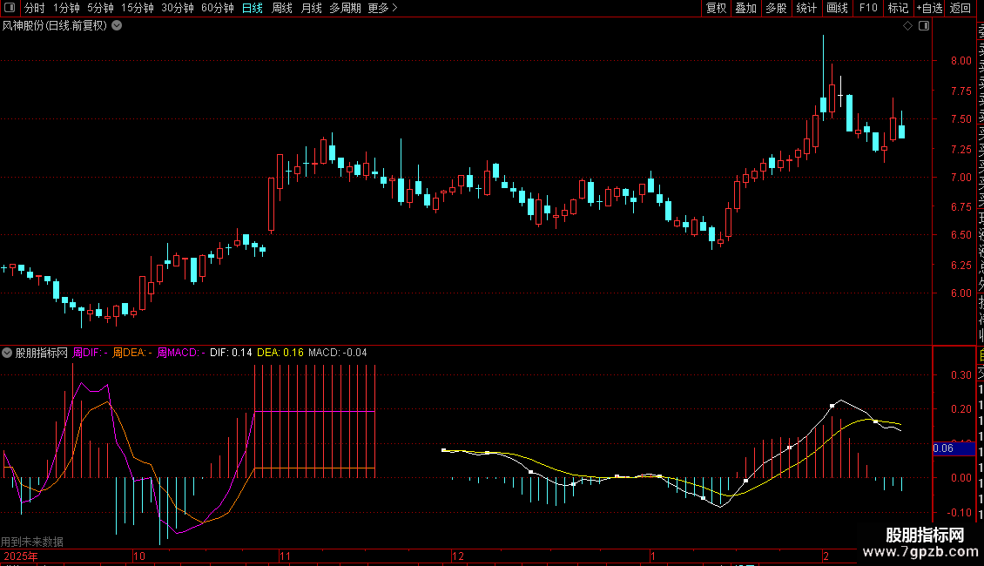Click the 叠加 overlay button
984x566 pixels.
(x=746, y=8)
